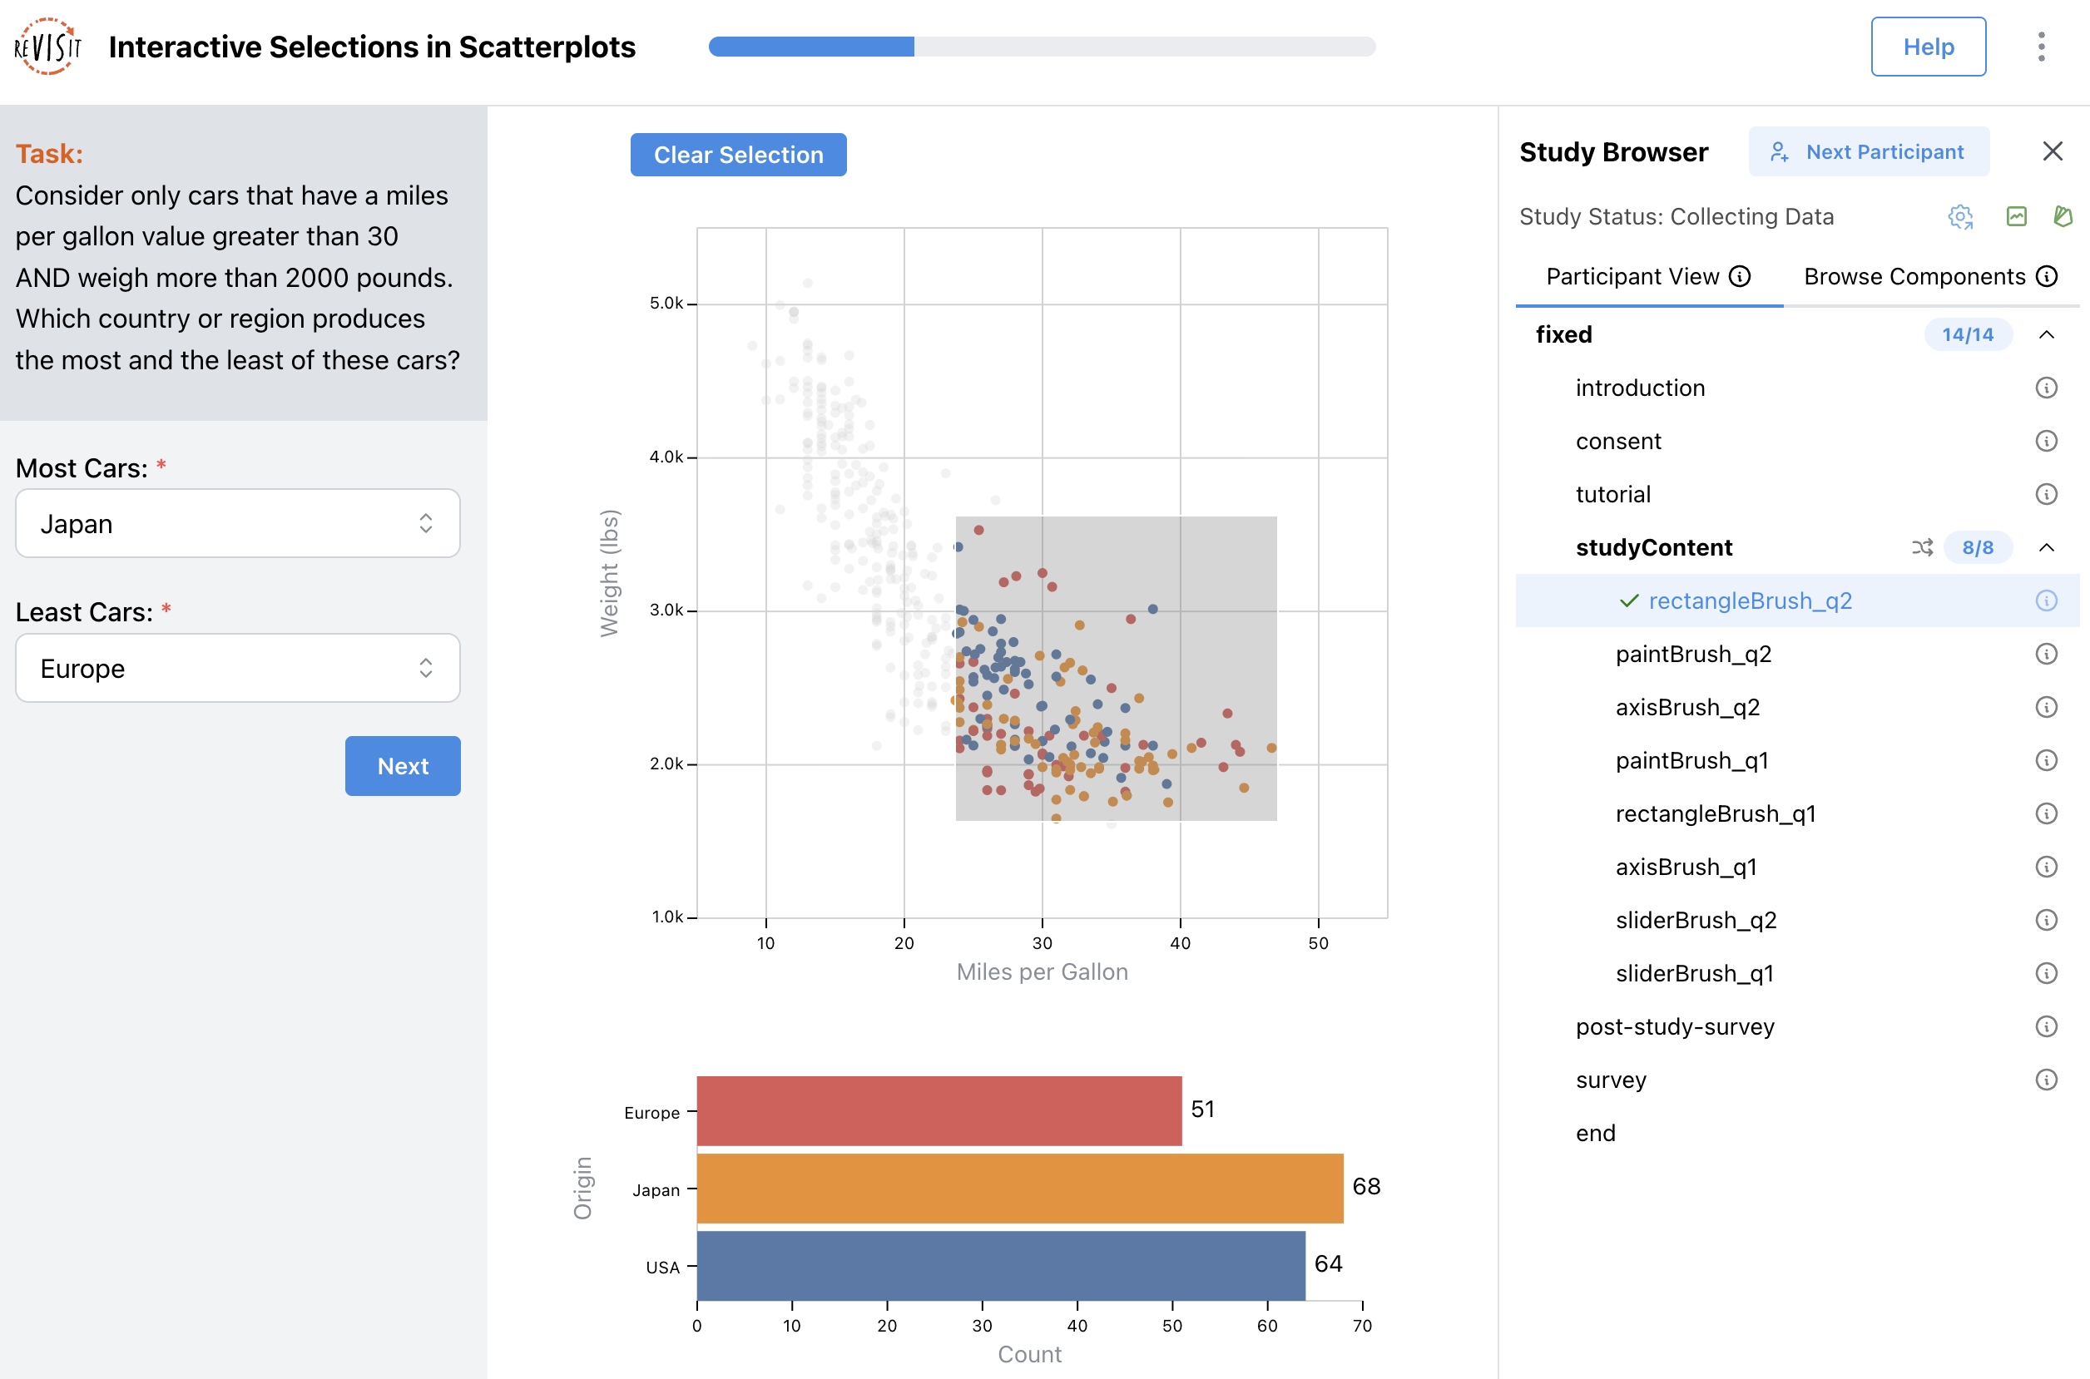Show info for axisBrush_q1

tap(2046, 867)
